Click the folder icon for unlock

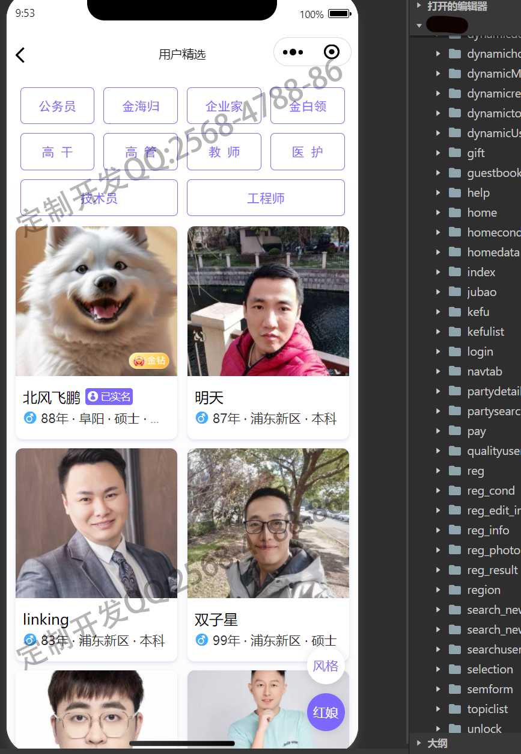click(455, 729)
